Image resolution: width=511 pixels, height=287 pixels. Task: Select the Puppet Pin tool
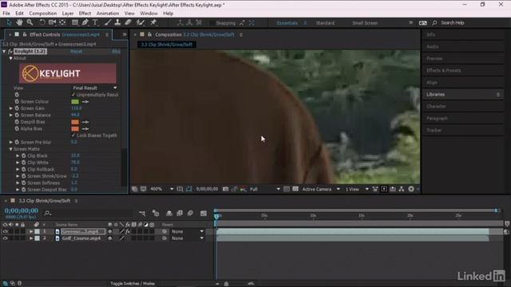click(x=153, y=22)
